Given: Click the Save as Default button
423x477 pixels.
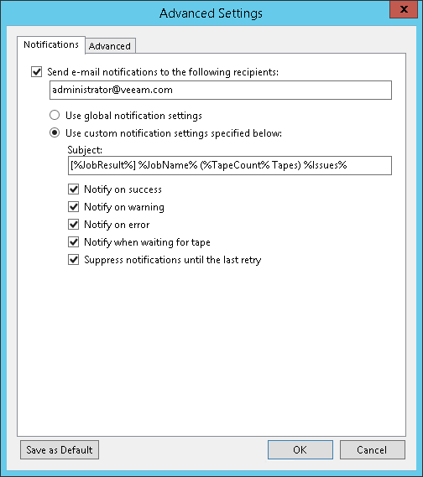Looking at the screenshot, I should (x=60, y=449).
